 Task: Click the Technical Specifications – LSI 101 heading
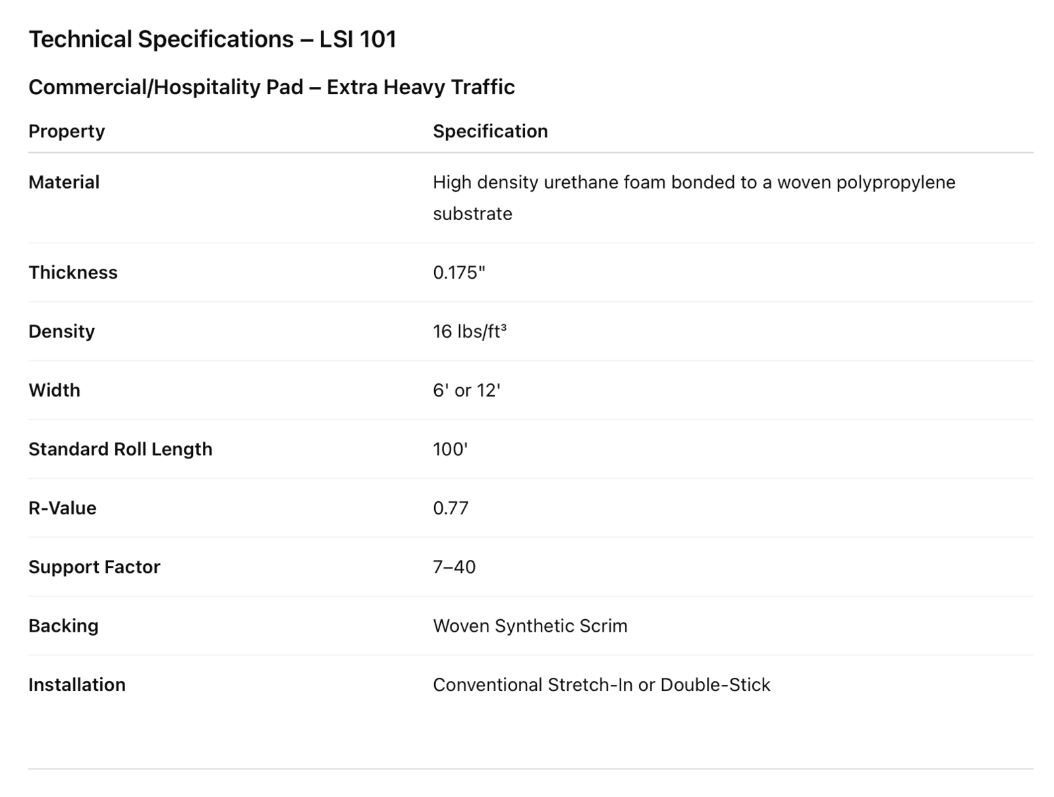[212, 40]
